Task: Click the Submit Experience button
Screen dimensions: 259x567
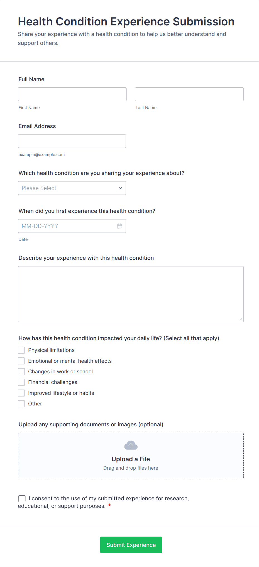Action: pos(131,545)
